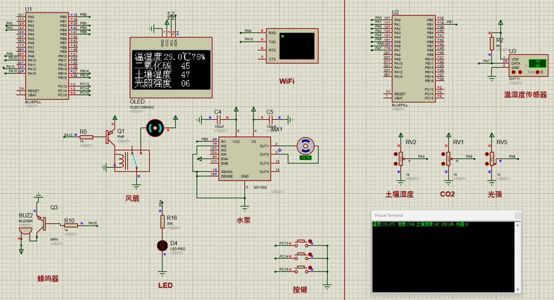
Task: Select the WiFi module terminal screen
Action: coord(297,45)
